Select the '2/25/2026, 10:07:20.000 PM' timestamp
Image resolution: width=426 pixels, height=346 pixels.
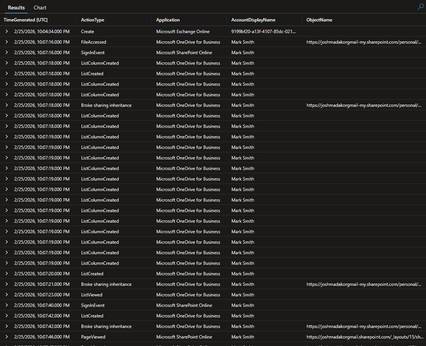point(42,274)
